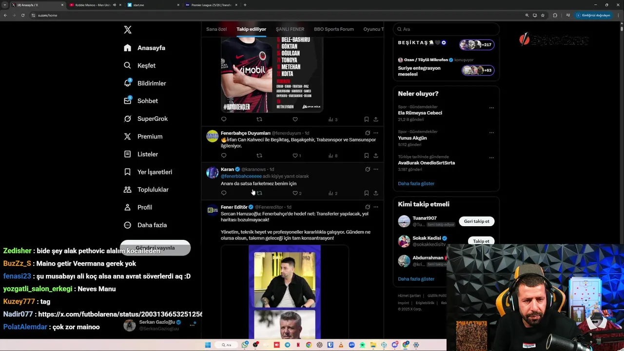Reply to the jersey image post
This screenshot has width=624, height=351.
(224, 119)
